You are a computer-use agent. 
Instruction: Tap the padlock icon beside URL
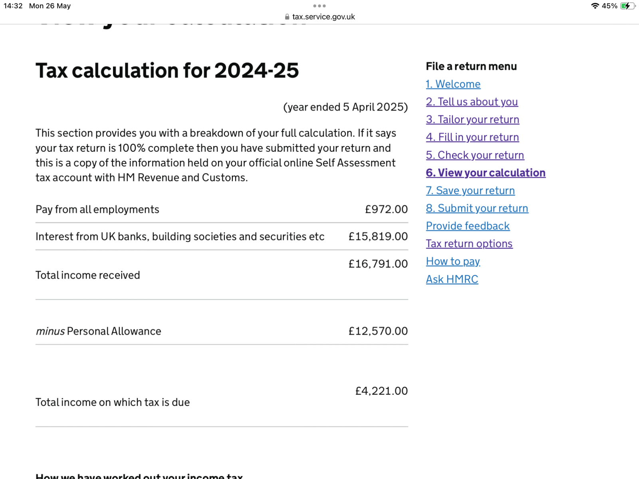tap(287, 17)
